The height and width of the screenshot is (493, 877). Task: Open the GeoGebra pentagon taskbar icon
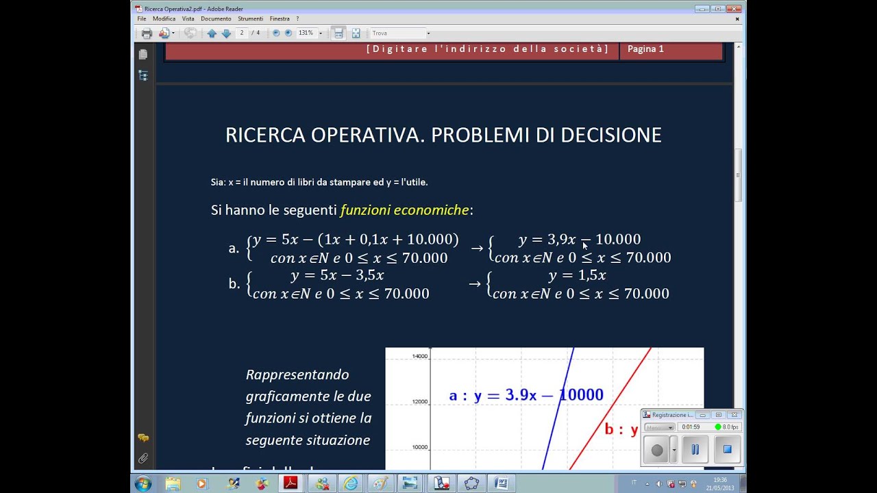(x=471, y=483)
